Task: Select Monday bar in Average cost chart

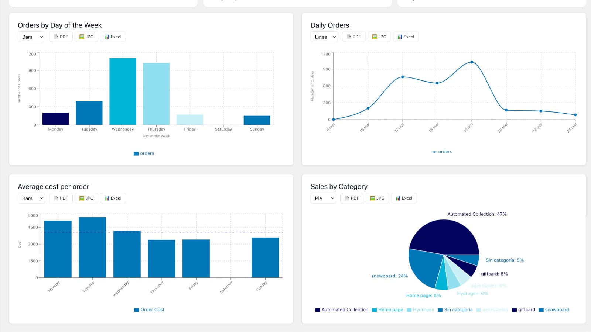Action: pos(58,249)
